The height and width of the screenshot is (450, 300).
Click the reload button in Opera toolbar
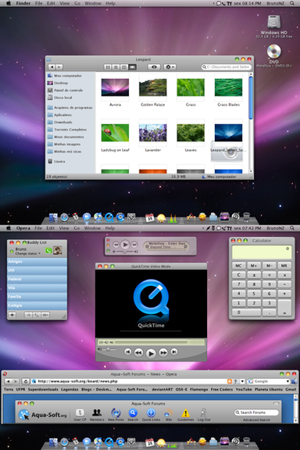click(x=26, y=381)
